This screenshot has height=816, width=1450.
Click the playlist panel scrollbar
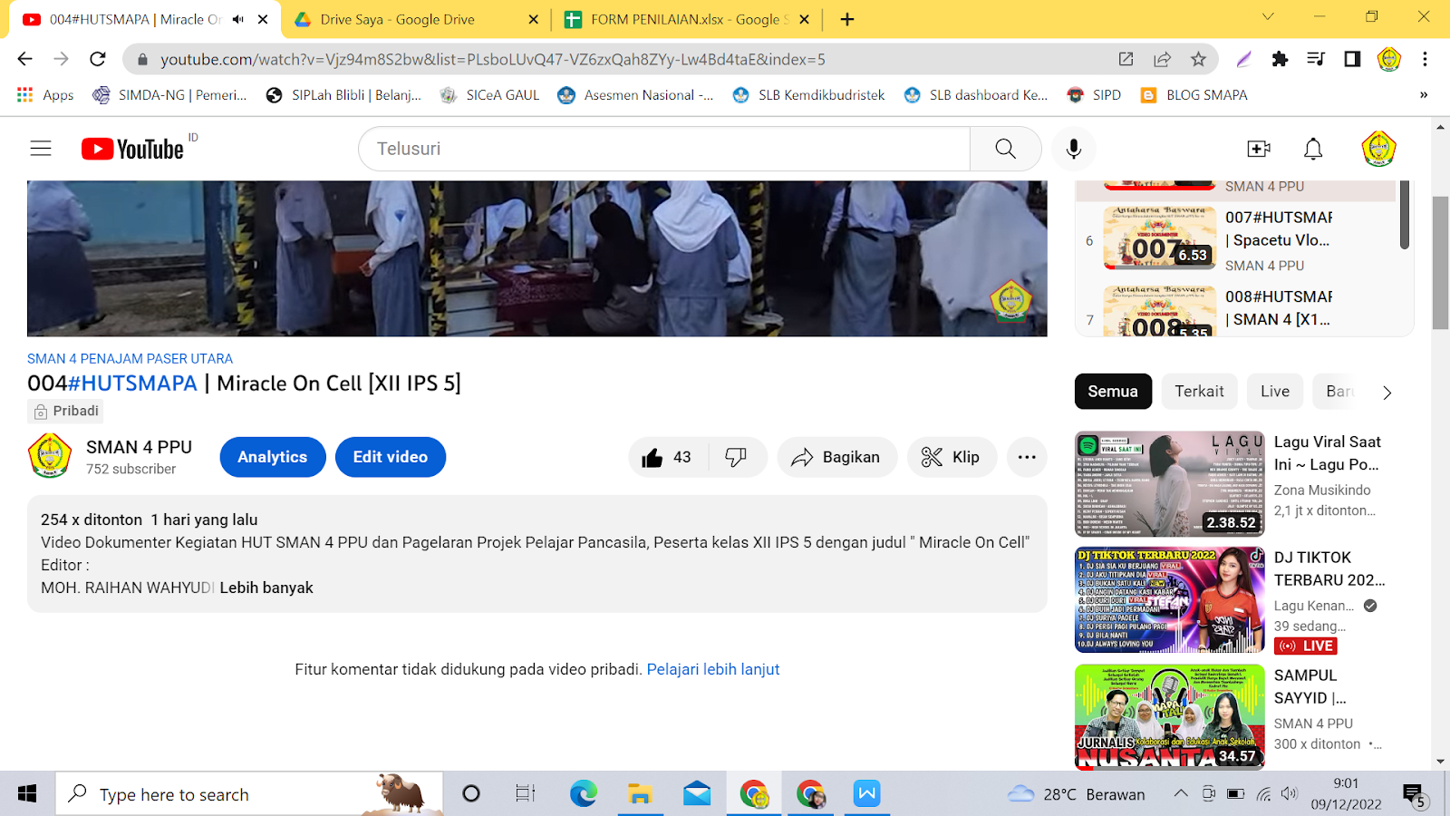coord(1404,214)
